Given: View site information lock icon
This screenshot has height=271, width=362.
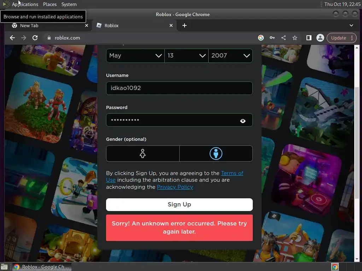Looking at the screenshot, I should [x=49, y=38].
